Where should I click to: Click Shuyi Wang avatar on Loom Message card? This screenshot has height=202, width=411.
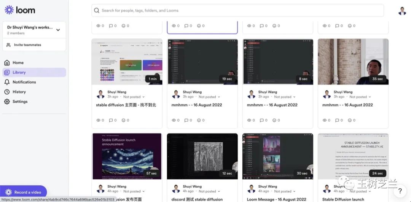(252, 189)
